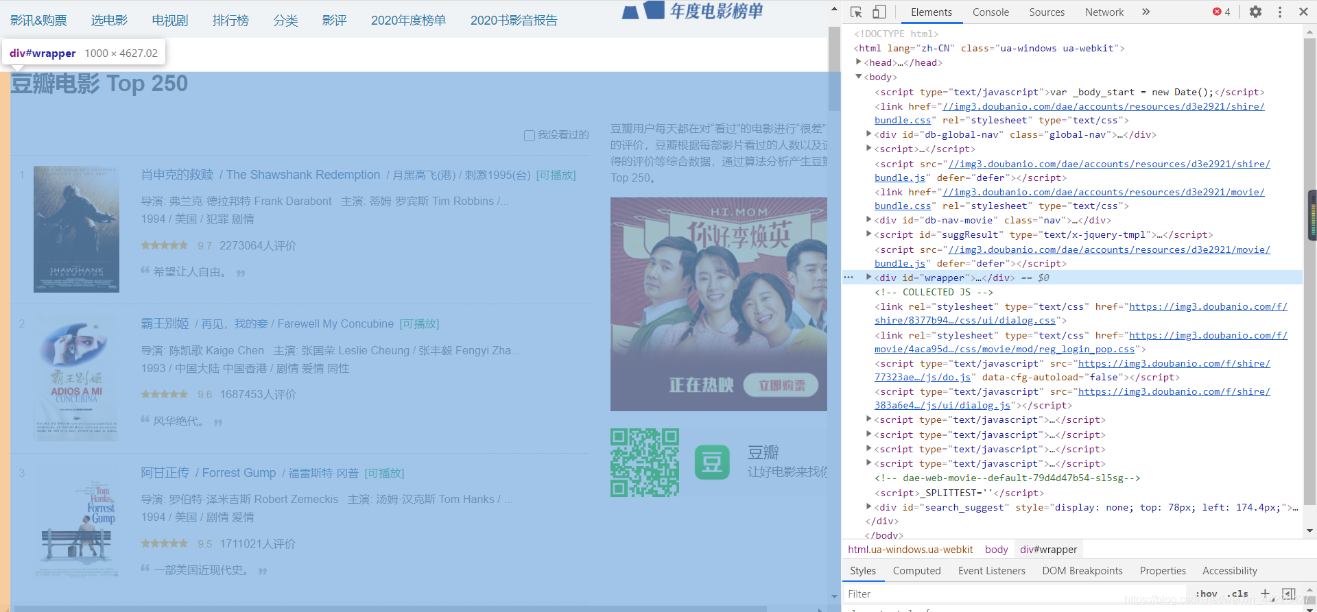This screenshot has width=1317, height=612.
Task: Open the reg_login_pop.css link in DOM
Action: (x=1081, y=342)
